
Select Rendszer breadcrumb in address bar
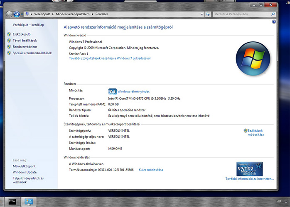click(101, 14)
